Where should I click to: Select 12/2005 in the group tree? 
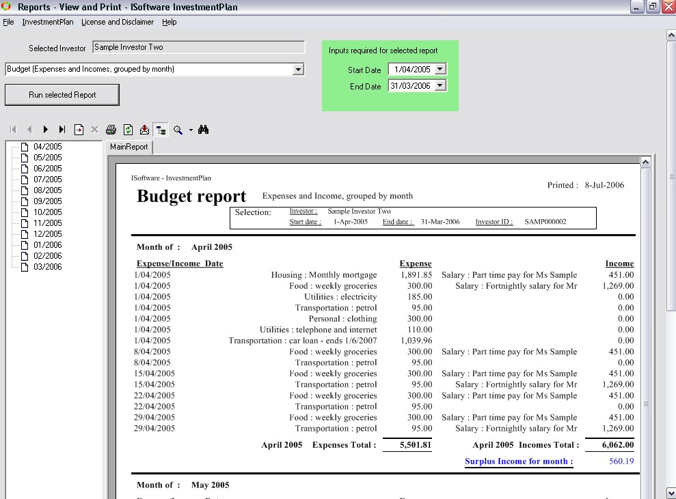(47, 234)
